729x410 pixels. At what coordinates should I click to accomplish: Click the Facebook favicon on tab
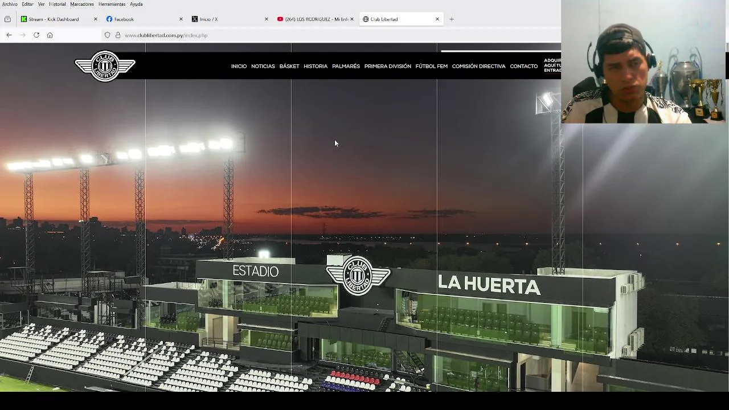(x=109, y=19)
